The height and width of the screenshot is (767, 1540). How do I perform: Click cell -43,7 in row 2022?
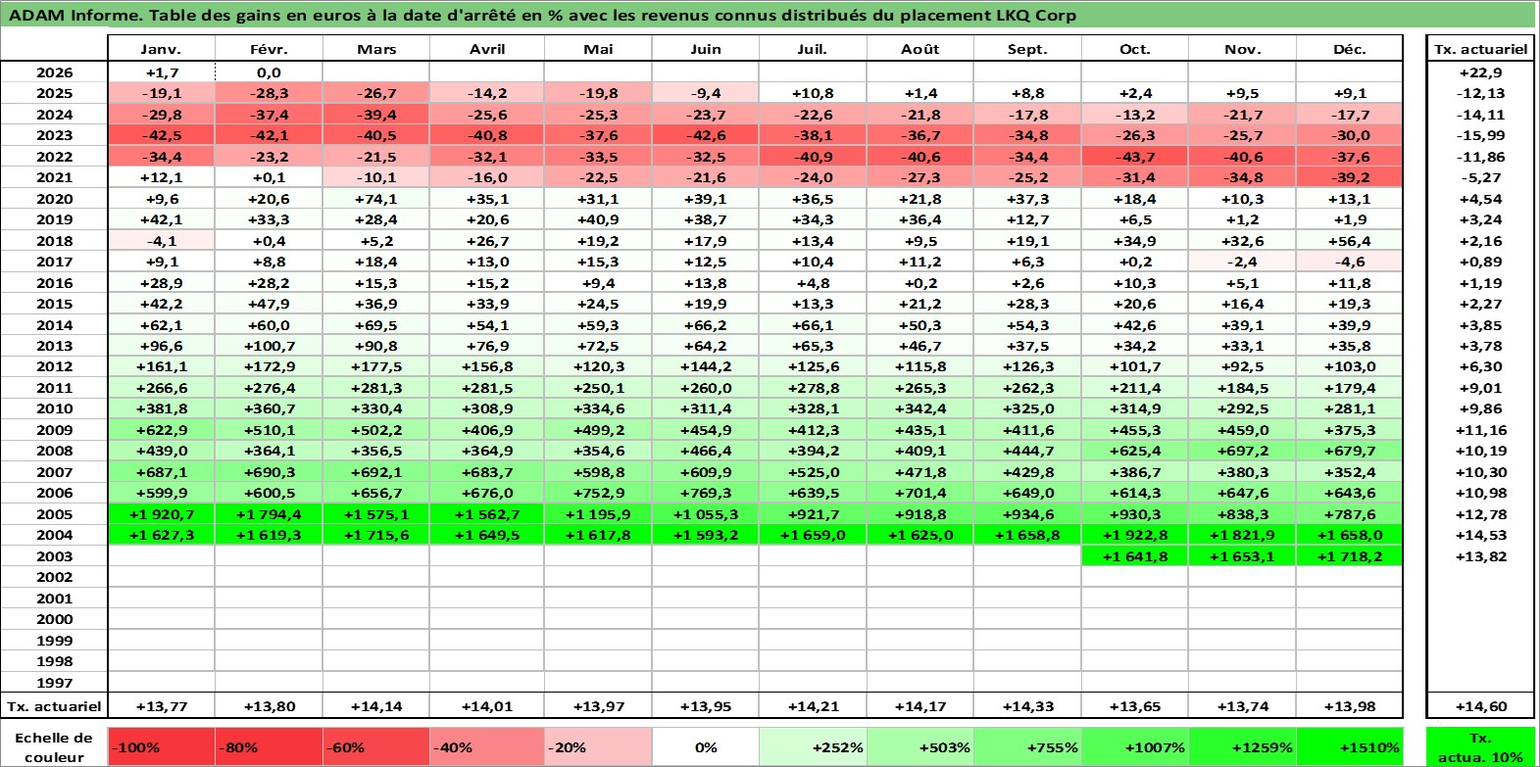[x=1135, y=157]
